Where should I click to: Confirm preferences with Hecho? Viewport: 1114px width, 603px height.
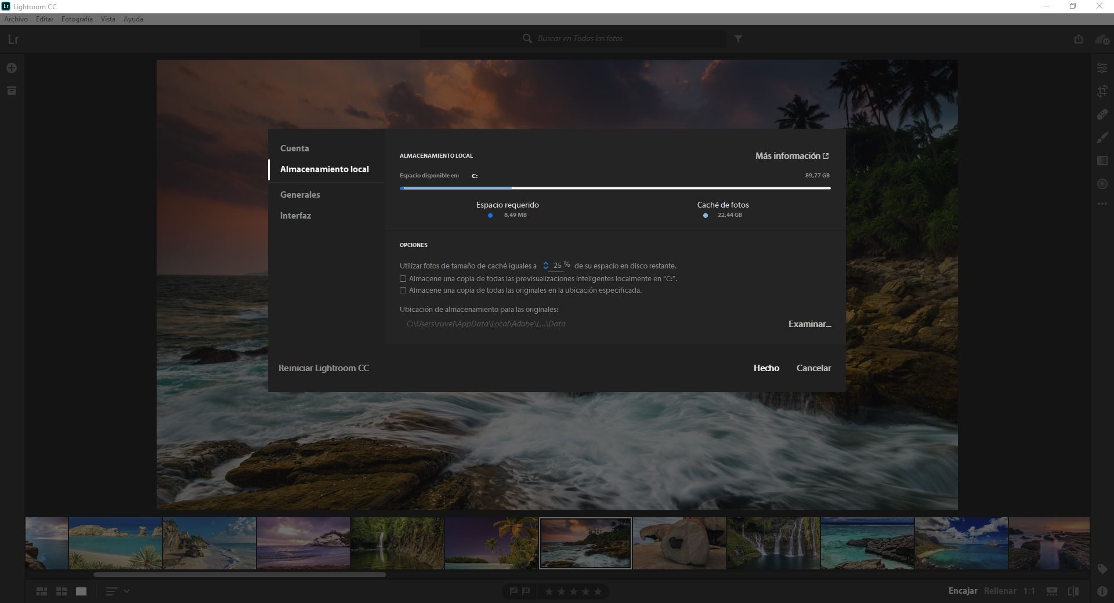point(766,368)
